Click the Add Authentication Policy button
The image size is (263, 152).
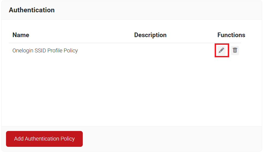pyautogui.click(x=44, y=139)
